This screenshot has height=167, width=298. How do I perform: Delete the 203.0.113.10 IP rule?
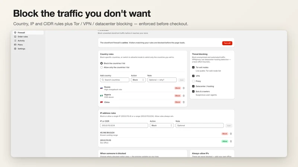(231, 141)
